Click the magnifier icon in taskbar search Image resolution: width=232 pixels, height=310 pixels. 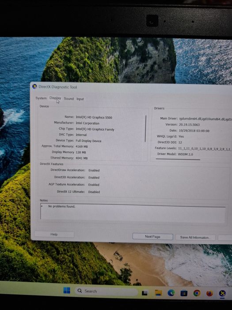[x=80, y=291]
